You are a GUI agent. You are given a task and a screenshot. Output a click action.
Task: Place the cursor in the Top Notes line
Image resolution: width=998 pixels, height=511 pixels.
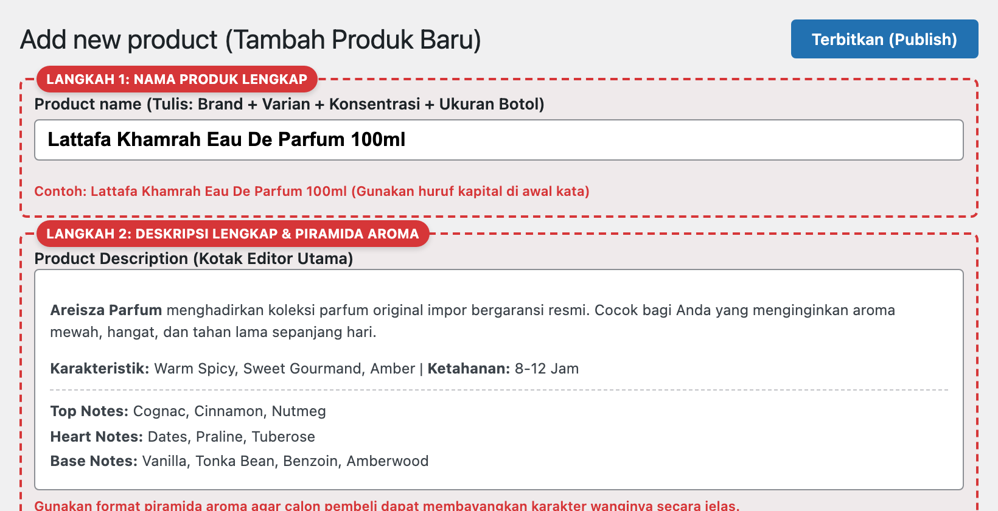click(x=188, y=411)
